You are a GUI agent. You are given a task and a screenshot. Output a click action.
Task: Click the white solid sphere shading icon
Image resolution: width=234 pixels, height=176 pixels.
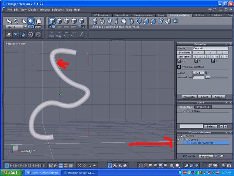coord(177,165)
